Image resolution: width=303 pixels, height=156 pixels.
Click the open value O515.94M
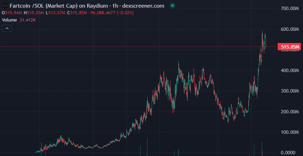(x=11, y=13)
